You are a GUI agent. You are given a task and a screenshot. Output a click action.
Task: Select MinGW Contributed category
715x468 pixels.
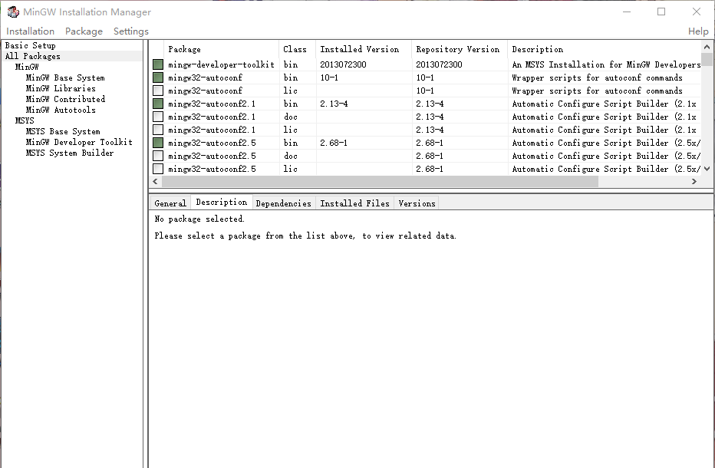[65, 99]
